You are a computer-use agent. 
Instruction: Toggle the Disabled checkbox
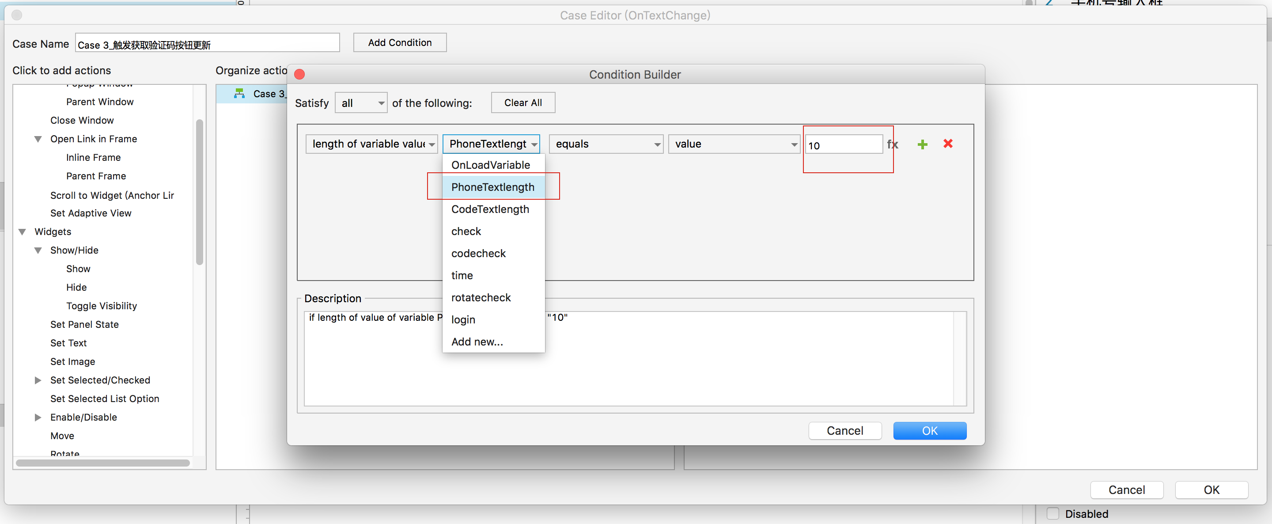tap(1053, 513)
